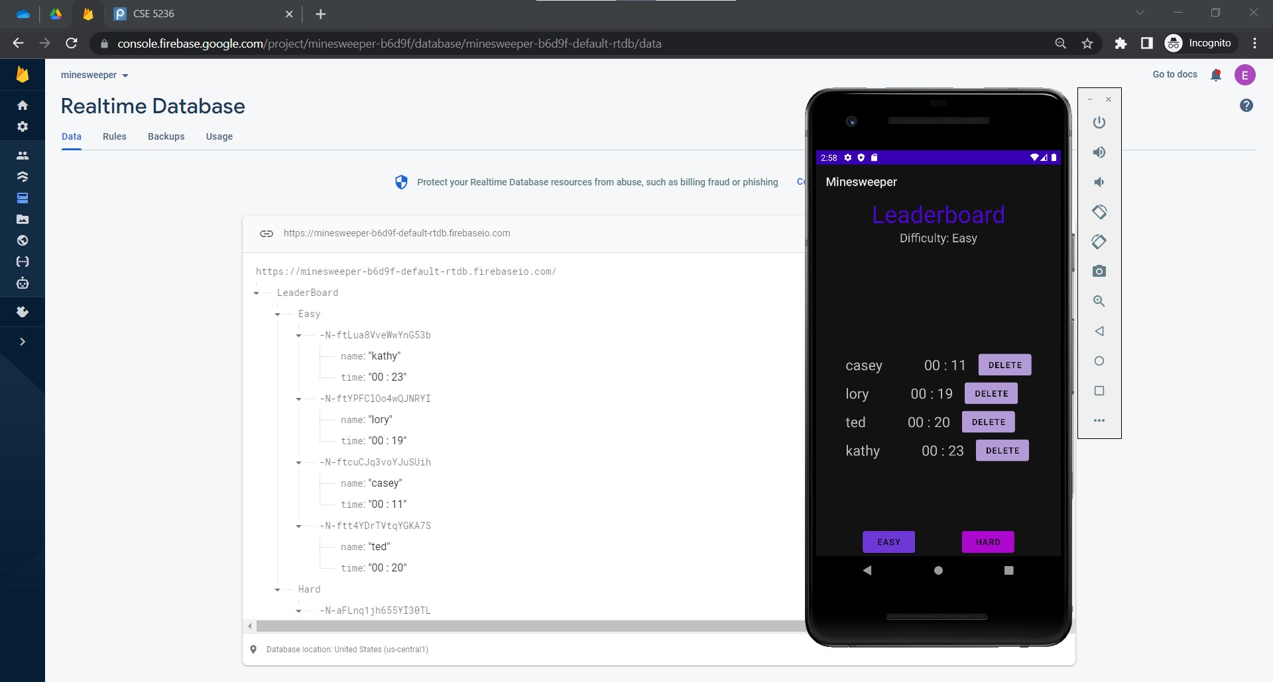Click emulator back triangle in side toolbar
Viewport: 1273px width, 682px height.
tap(1099, 331)
